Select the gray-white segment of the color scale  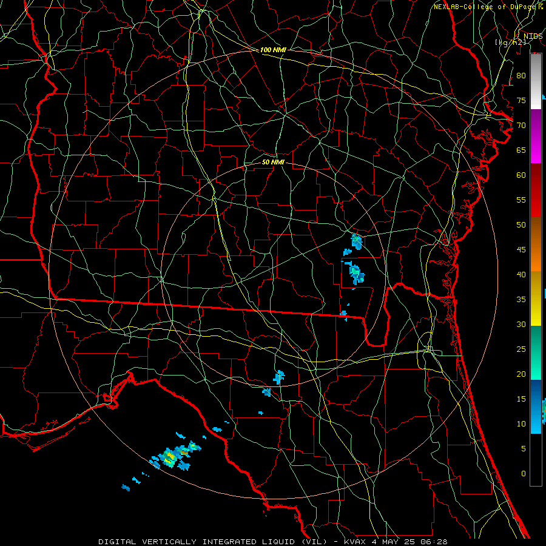[x=536, y=81]
